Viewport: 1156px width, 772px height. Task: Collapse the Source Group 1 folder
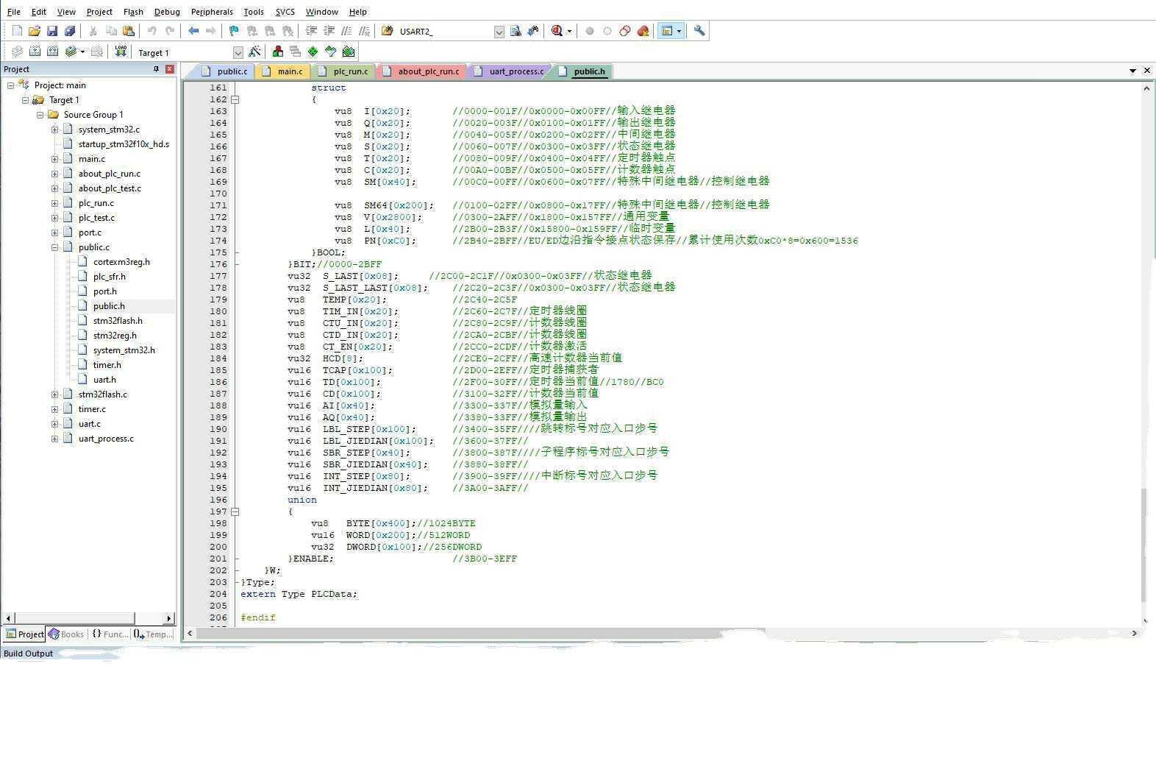pyautogui.click(x=40, y=115)
